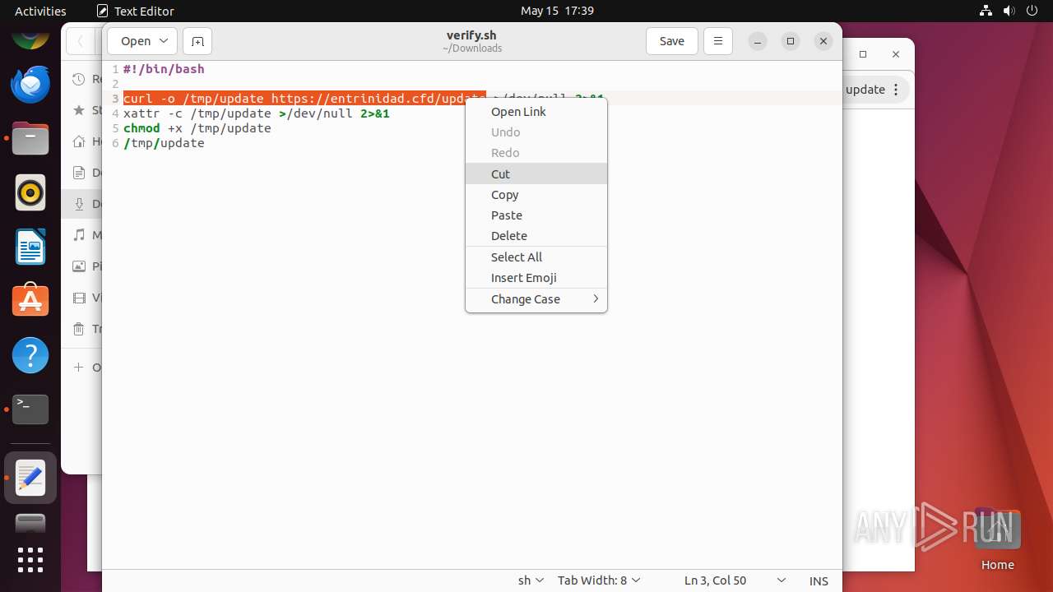Show Applications grid icon
Viewport: 1053px width, 592px height.
(30, 560)
